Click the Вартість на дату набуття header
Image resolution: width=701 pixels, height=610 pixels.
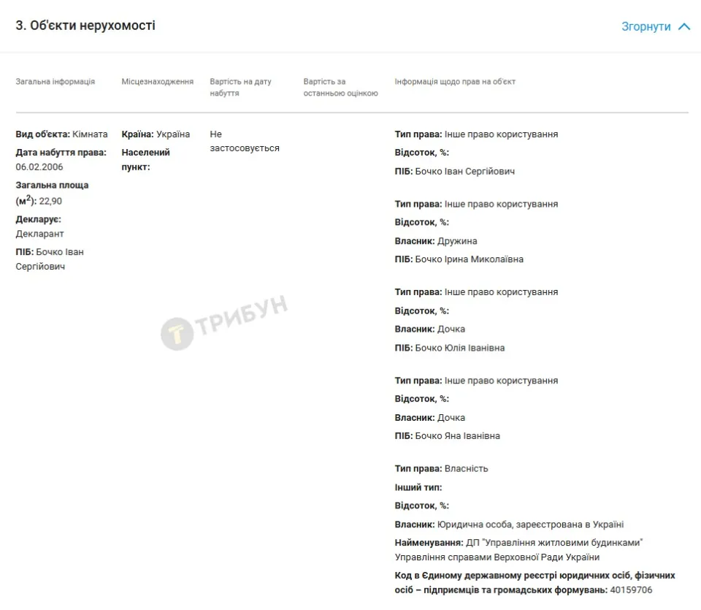click(240, 87)
